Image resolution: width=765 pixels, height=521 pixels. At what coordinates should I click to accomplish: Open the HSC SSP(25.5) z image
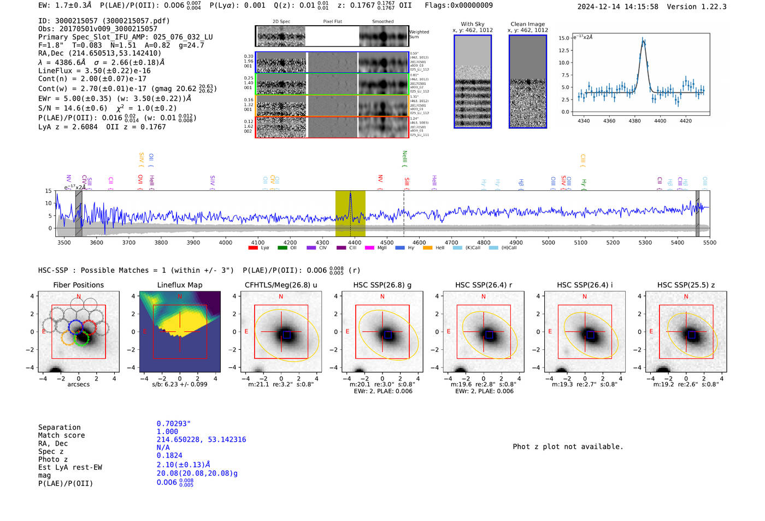[x=686, y=332]
